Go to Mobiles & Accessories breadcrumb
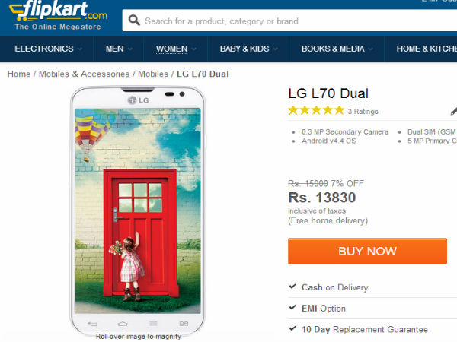Image resolution: width=457 pixels, height=342 pixels. point(85,74)
